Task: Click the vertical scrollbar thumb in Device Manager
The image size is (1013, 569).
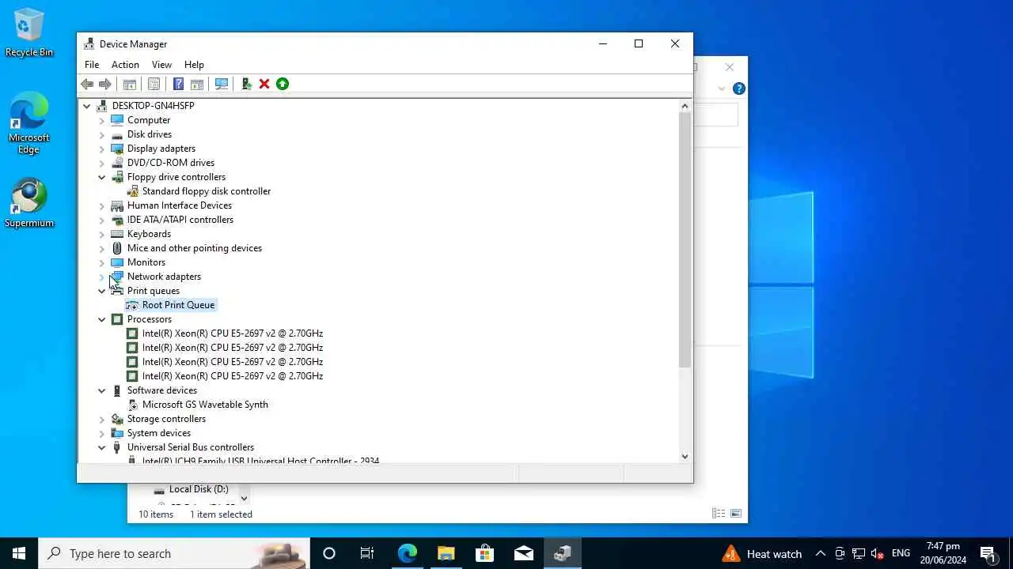Action: pos(685,239)
